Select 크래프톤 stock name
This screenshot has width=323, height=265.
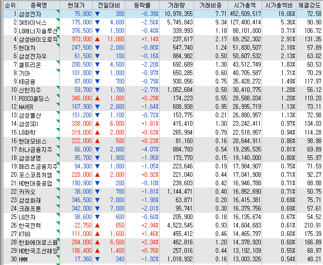click(30, 208)
